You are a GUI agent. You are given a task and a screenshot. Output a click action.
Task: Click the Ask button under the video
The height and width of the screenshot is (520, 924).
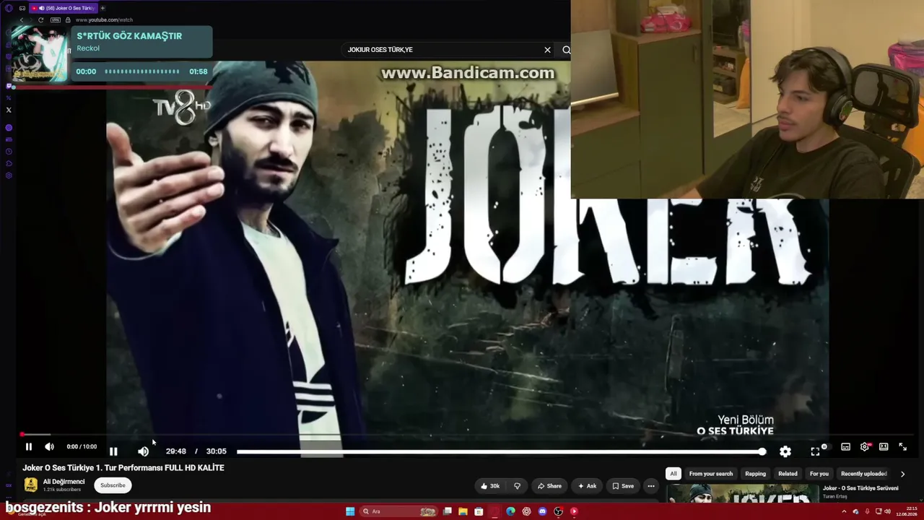587,486
